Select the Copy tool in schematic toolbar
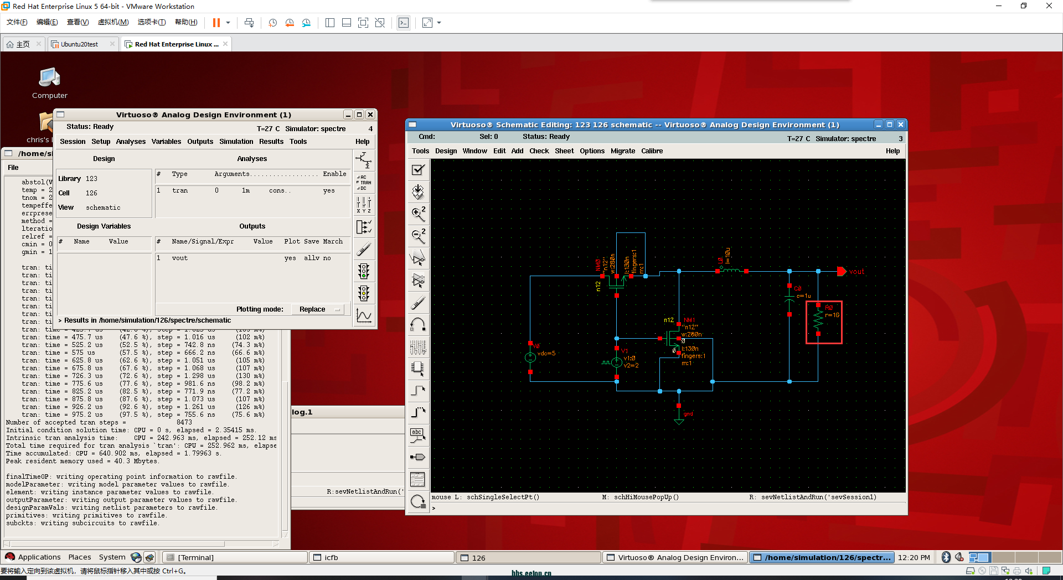 click(x=418, y=281)
